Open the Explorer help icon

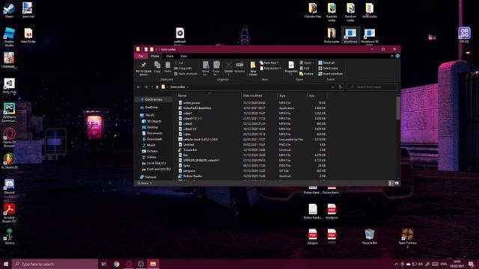click(397, 56)
